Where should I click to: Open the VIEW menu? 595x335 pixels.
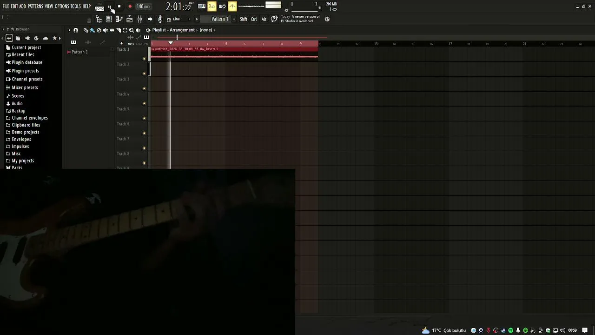click(49, 7)
